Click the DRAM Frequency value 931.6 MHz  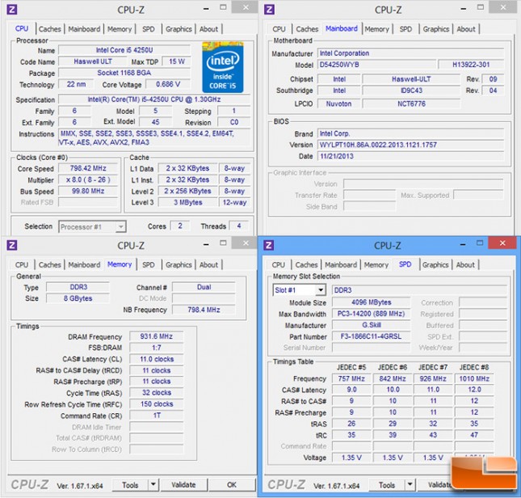[x=157, y=336]
